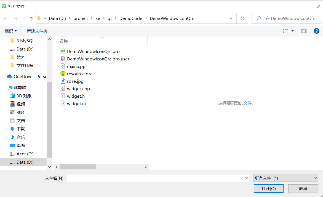The width and height of the screenshot is (323, 197).
Task: Select 此电脑 in navigation pane
Action: pos(20,87)
